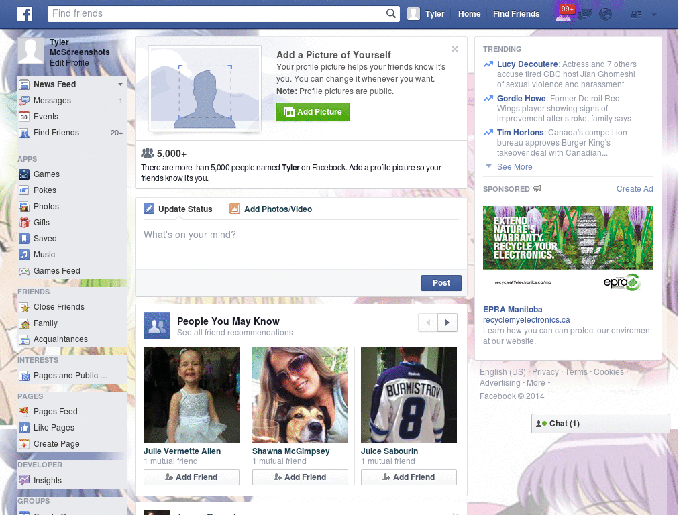Click the What's on your mind field
Image resolution: width=687 pixels, height=515 pixels.
tap(301, 245)
